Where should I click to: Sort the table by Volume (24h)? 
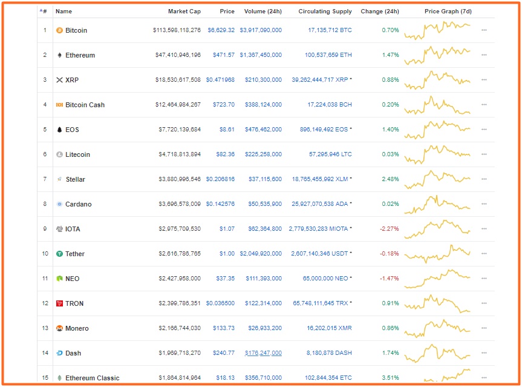tap(263, 12)
